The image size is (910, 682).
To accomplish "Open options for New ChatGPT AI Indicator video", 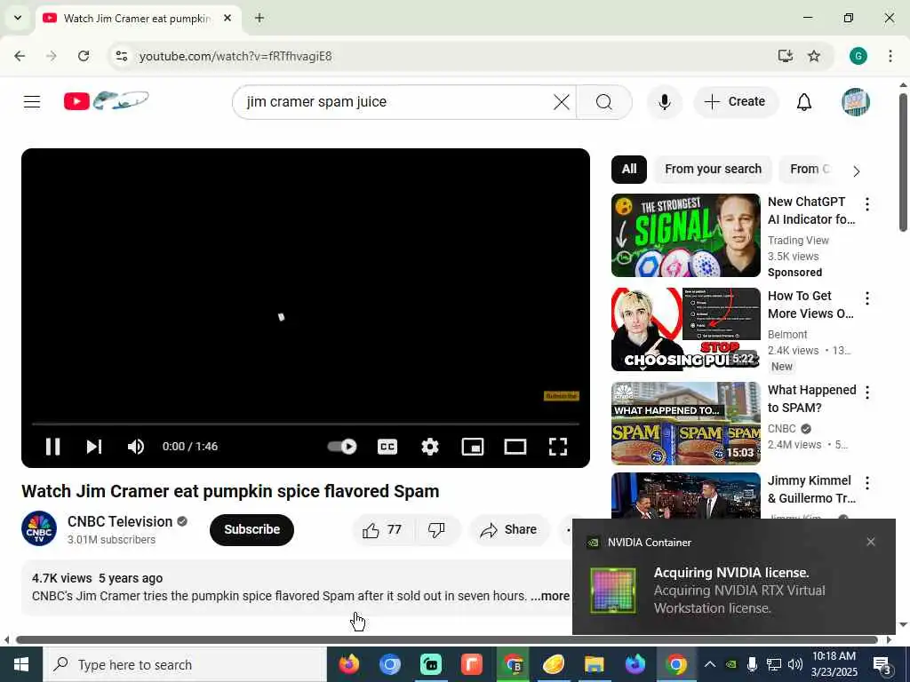I will [867, 204].
